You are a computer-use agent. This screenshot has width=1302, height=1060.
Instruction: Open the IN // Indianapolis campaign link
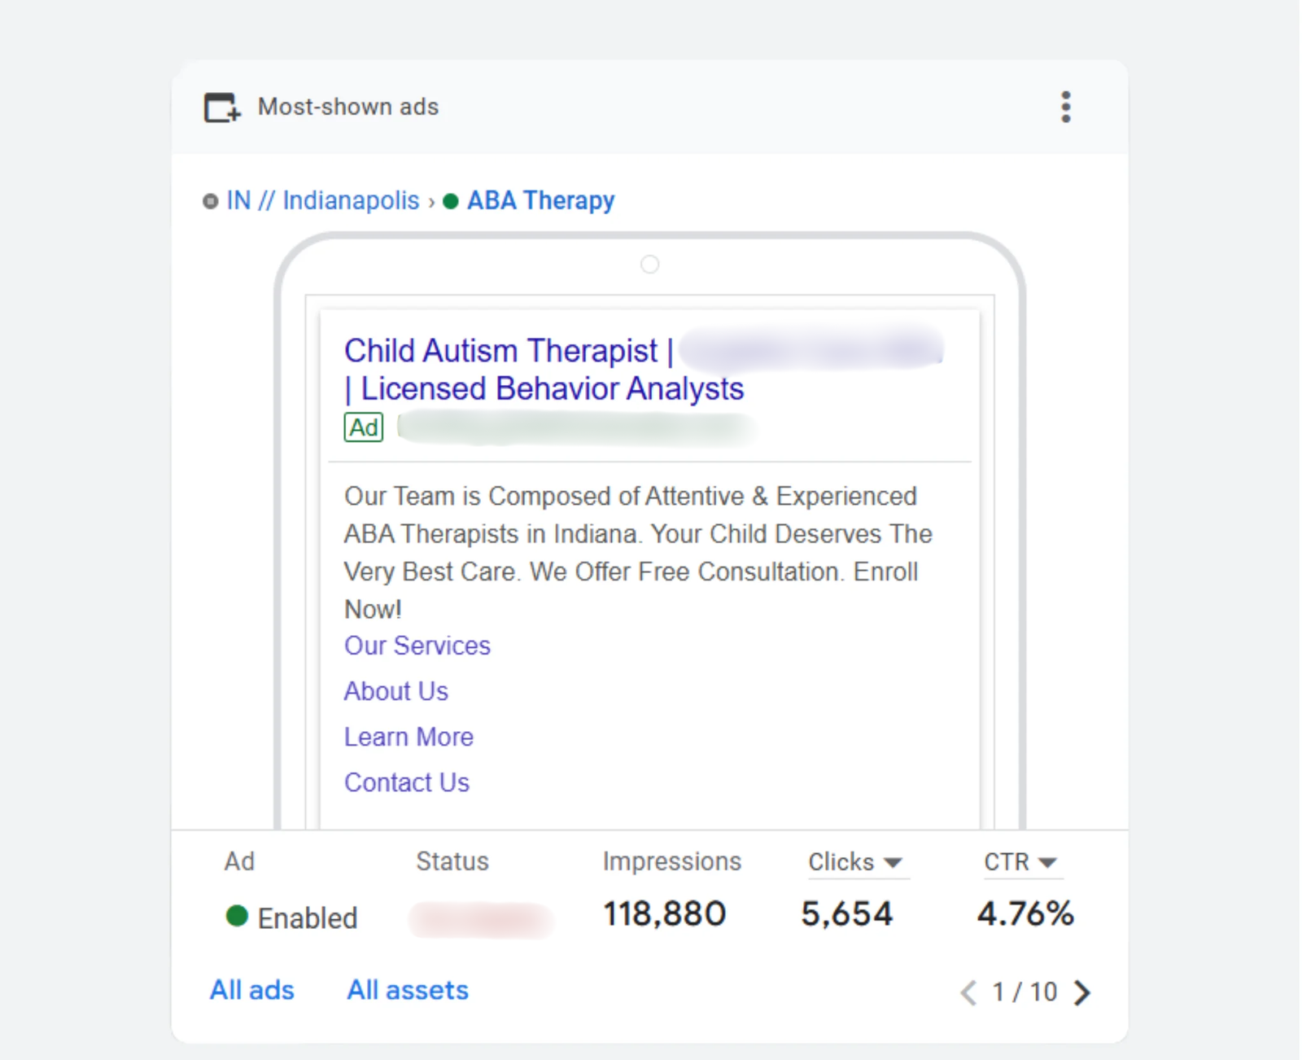[323, 200]
